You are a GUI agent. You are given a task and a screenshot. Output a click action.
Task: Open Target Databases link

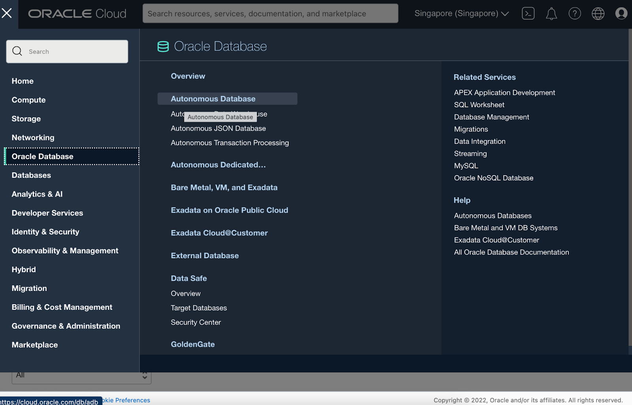click(x=199, y=308)
